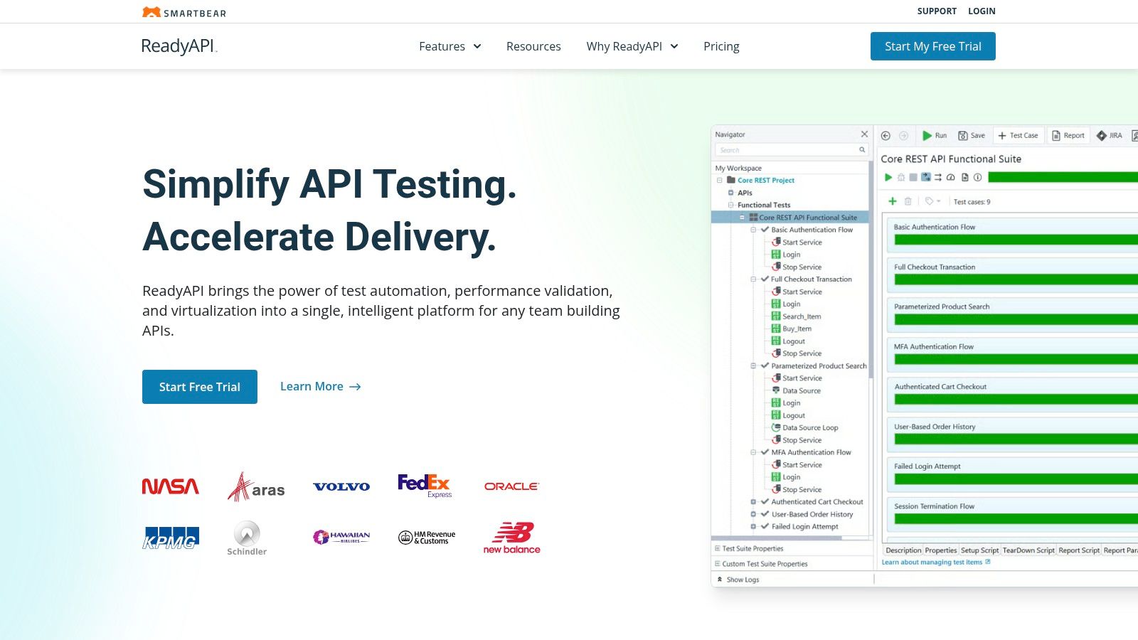Select Start Service under Basic Authentication Flow

[x=797, y=242]
